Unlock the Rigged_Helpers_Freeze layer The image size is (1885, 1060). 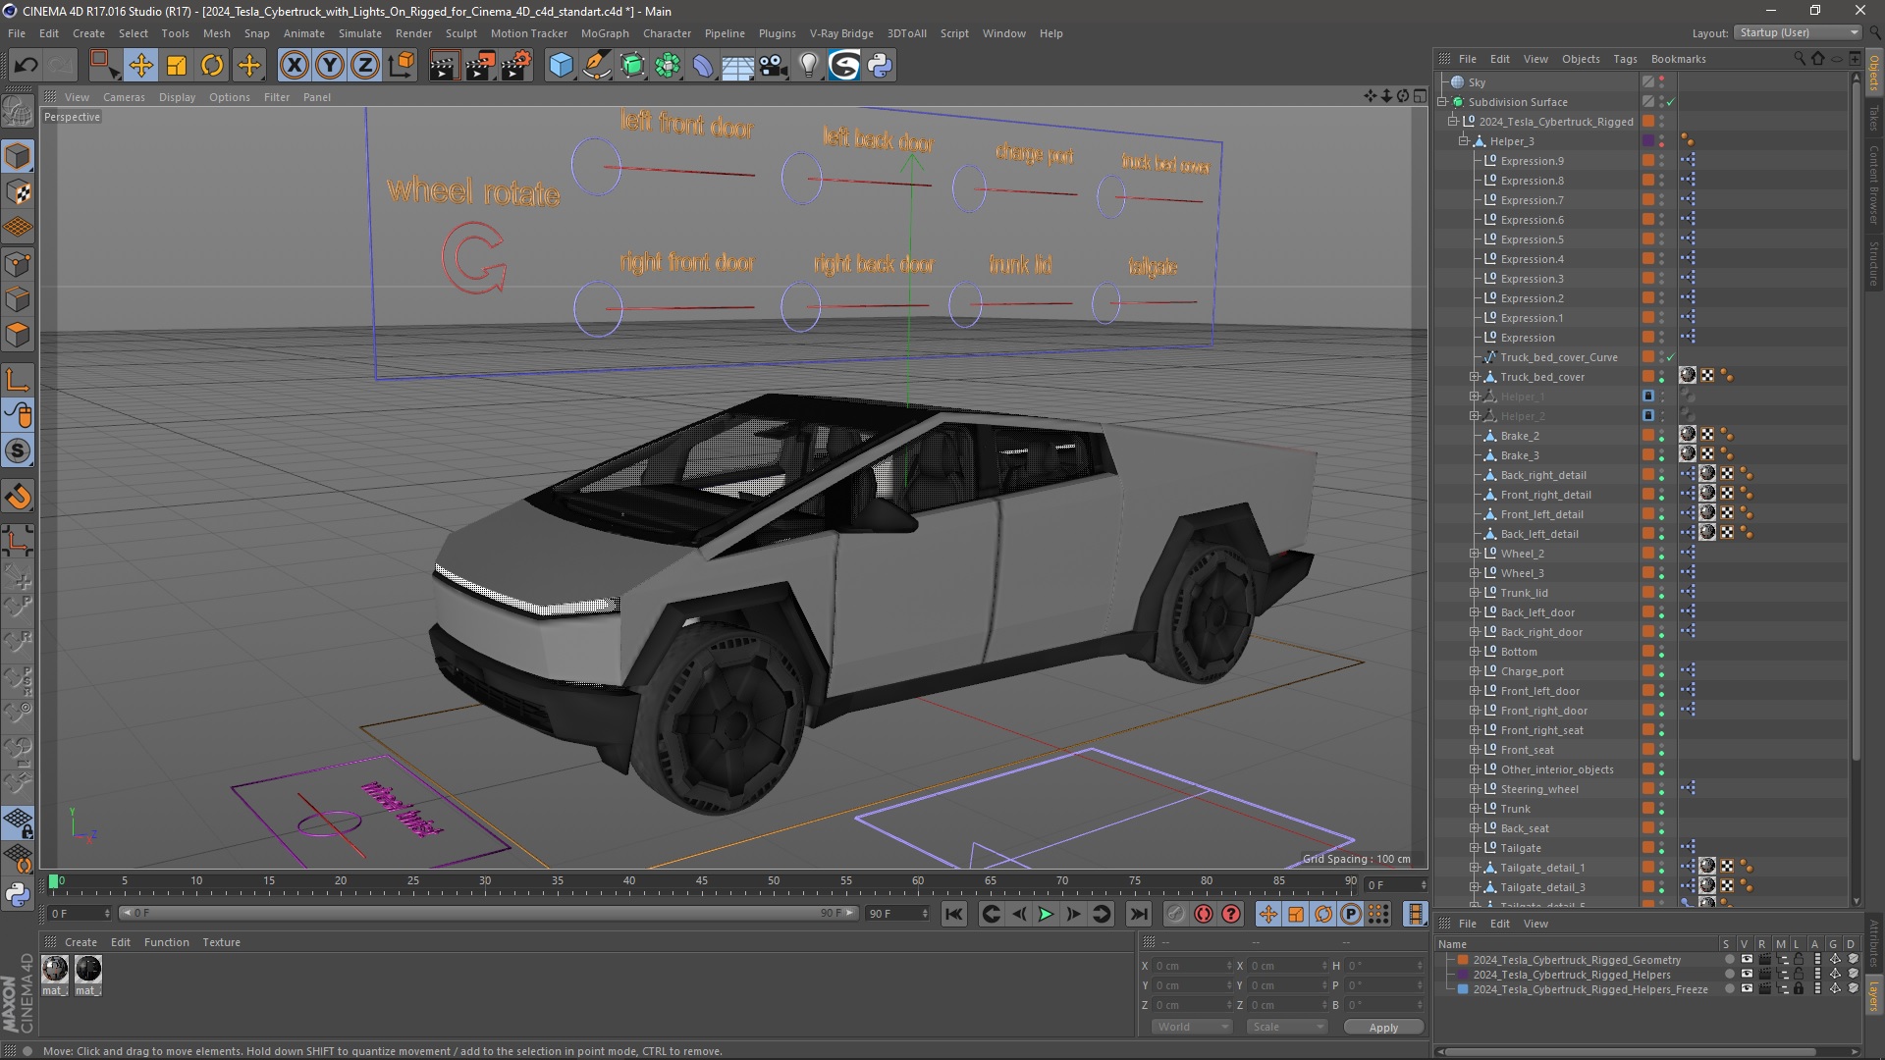(x=1799, y=989)
